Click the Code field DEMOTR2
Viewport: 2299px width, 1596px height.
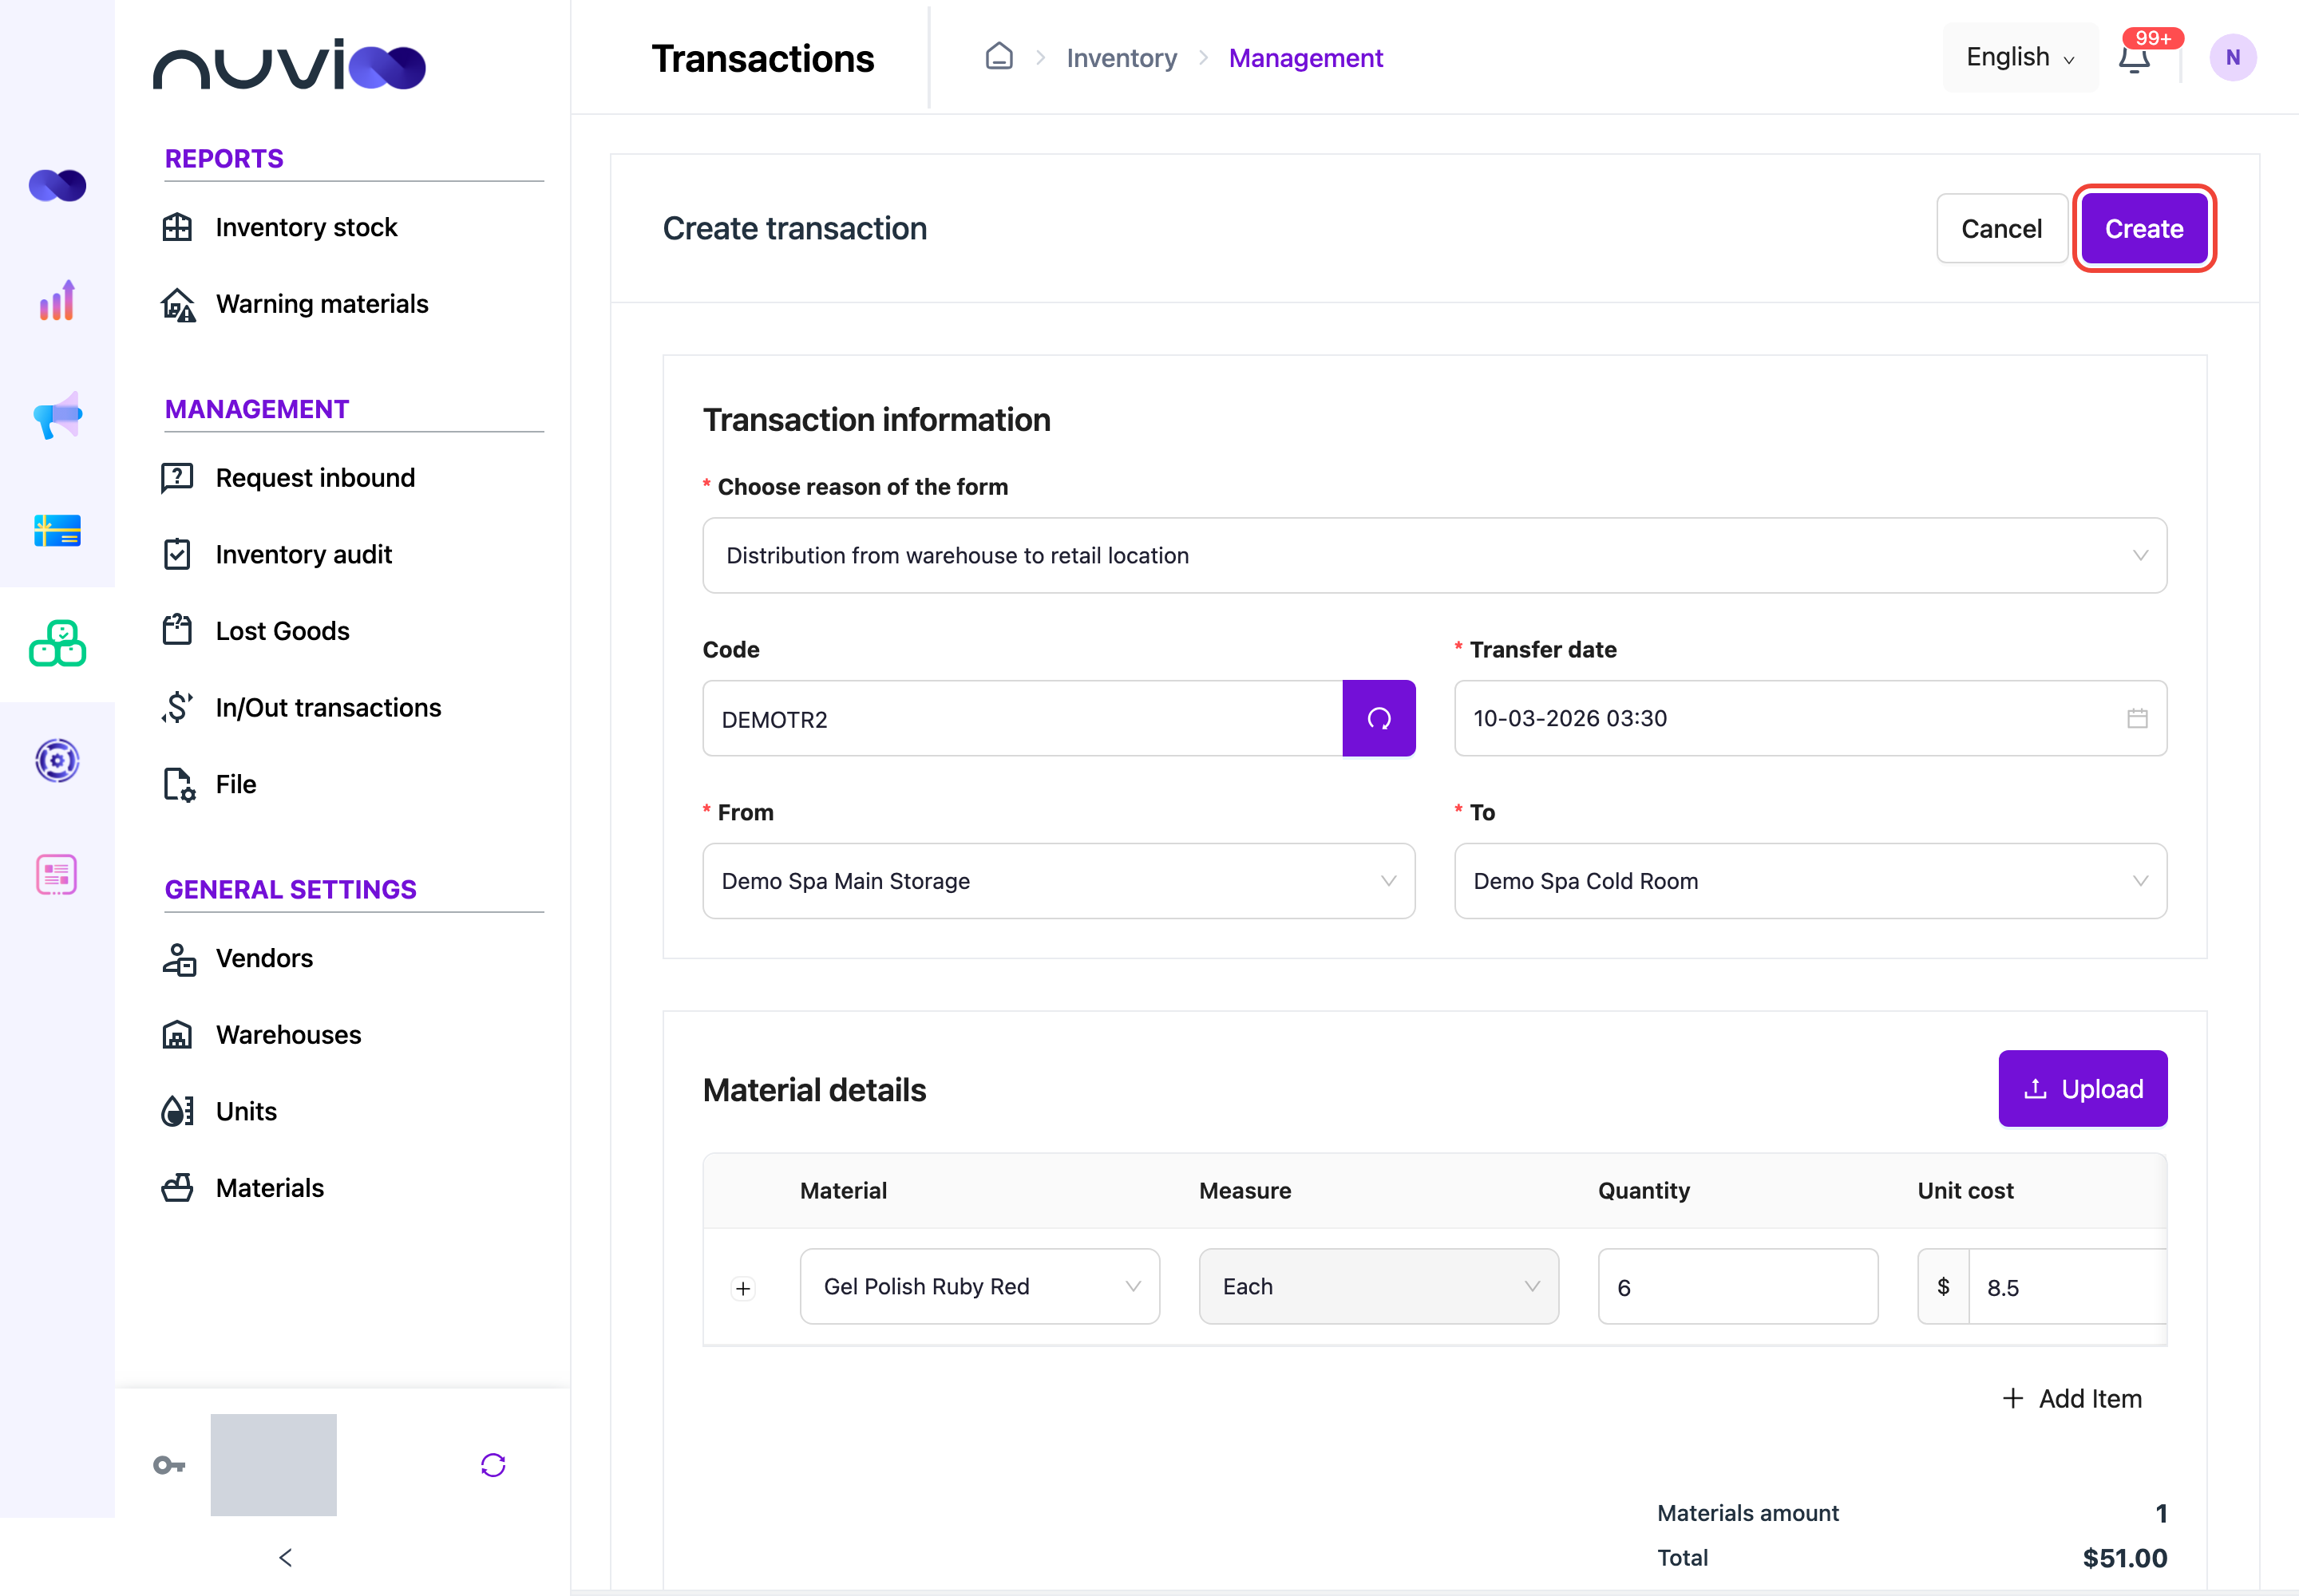(x=1023, y=718)
